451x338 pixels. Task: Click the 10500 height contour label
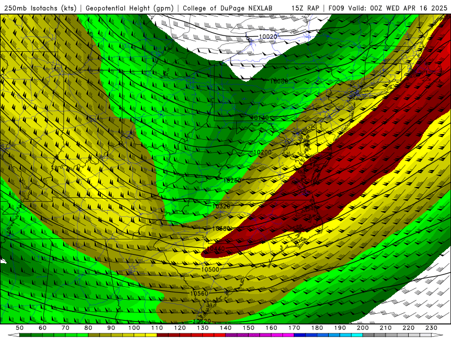(210, 269)
